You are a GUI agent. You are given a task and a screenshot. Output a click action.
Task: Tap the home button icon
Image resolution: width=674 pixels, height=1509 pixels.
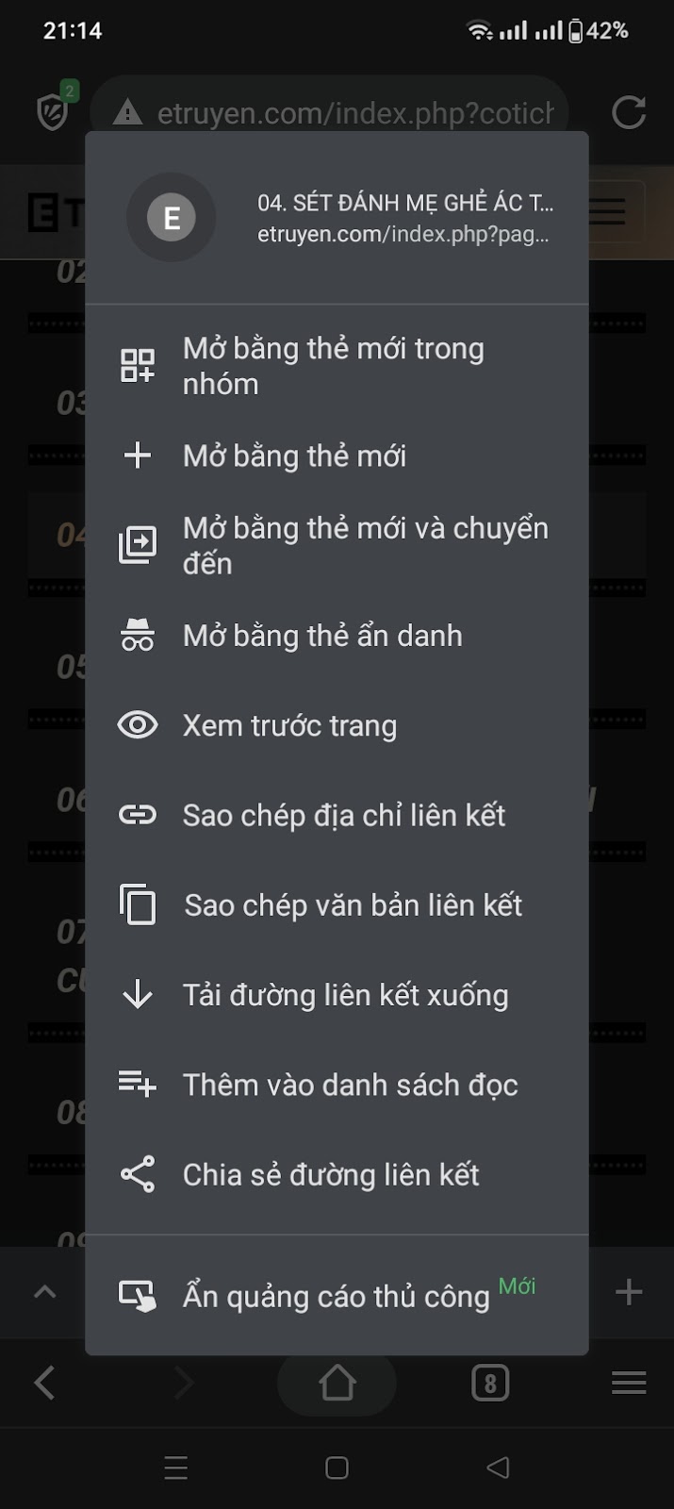click(337, 1383)
